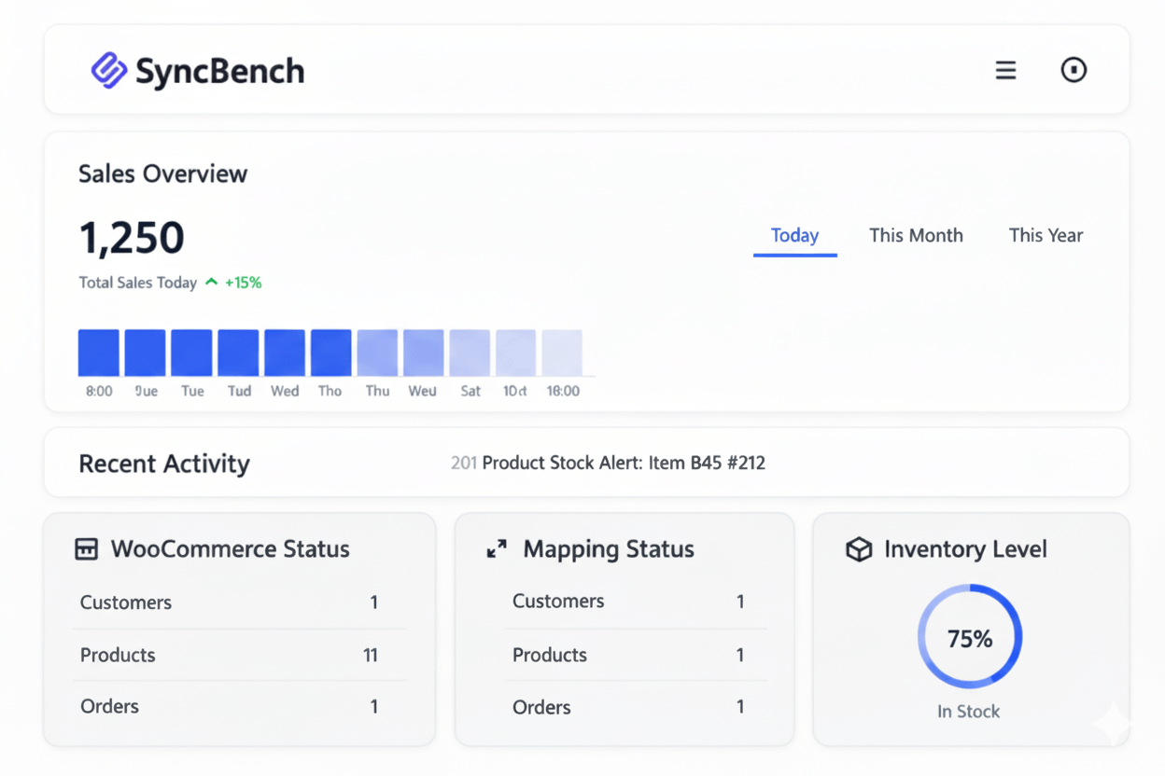
Task: Select the Today tab
Action: [x=794, y=236]
